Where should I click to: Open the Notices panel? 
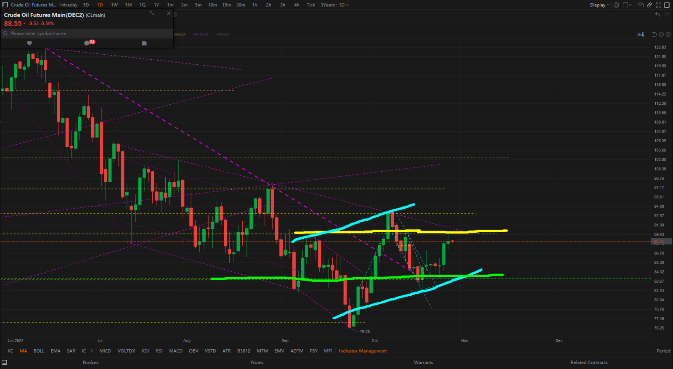[x=90, y=362]
